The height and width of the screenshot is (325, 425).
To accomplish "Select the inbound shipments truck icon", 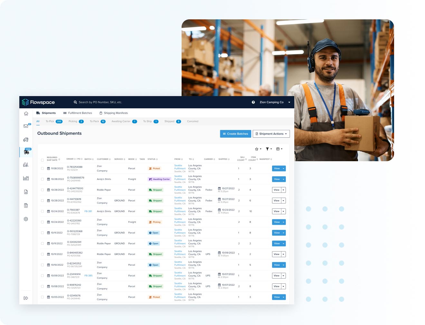I will 26,139.
